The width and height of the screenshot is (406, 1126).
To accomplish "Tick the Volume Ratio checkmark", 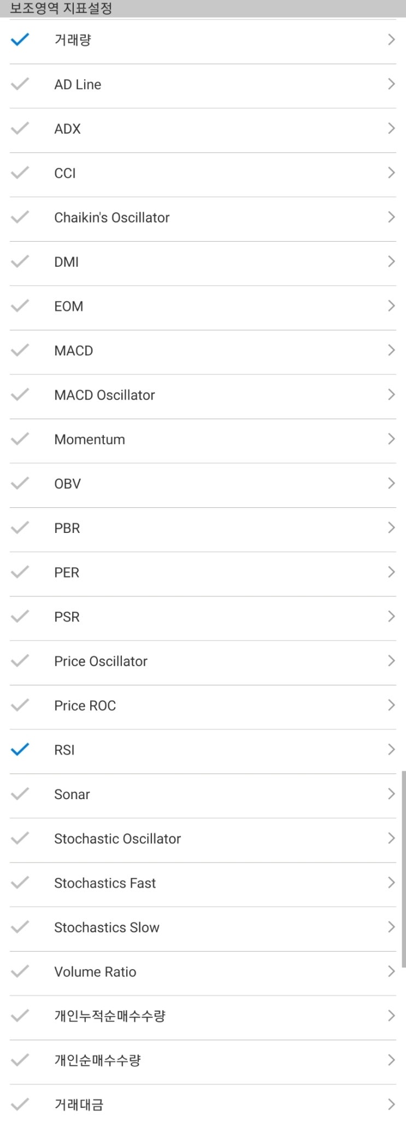I will pyautogui.click(x=20, y=971).
